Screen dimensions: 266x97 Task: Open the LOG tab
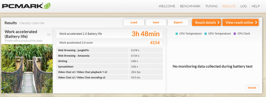tap(243, 6)
